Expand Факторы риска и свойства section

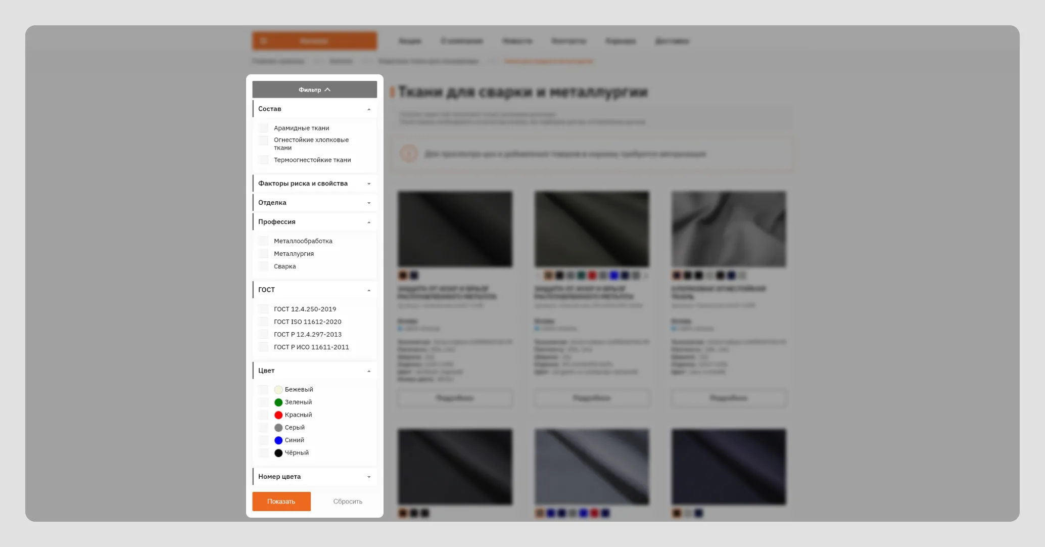coord(369,184)
